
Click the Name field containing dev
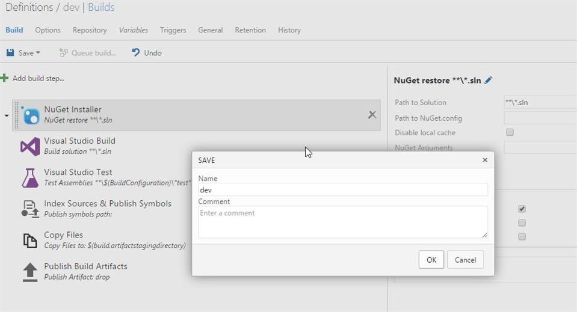tap(342, 189)
